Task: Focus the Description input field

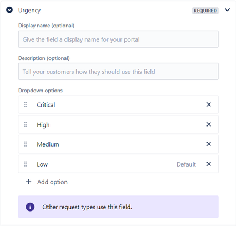Action: [x=118, y=72]
